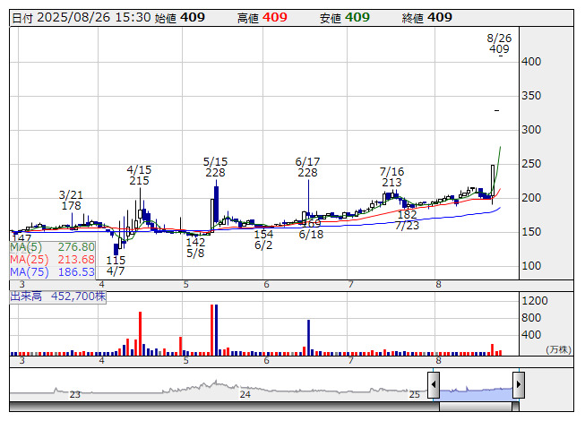Screen dimensions: 585x421
Task: Click the right range handle arrow
Action: (518, 386)
